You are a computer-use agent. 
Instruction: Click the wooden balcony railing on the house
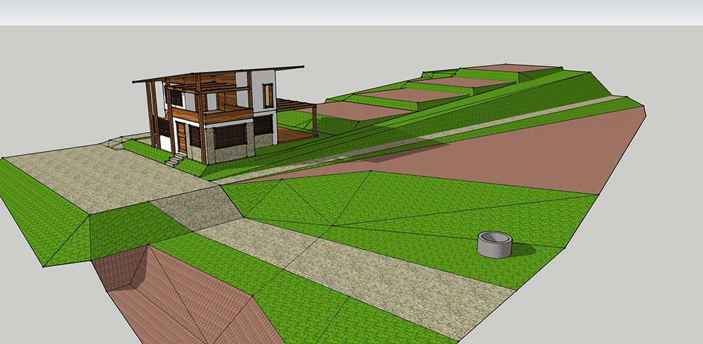(227, 115)
